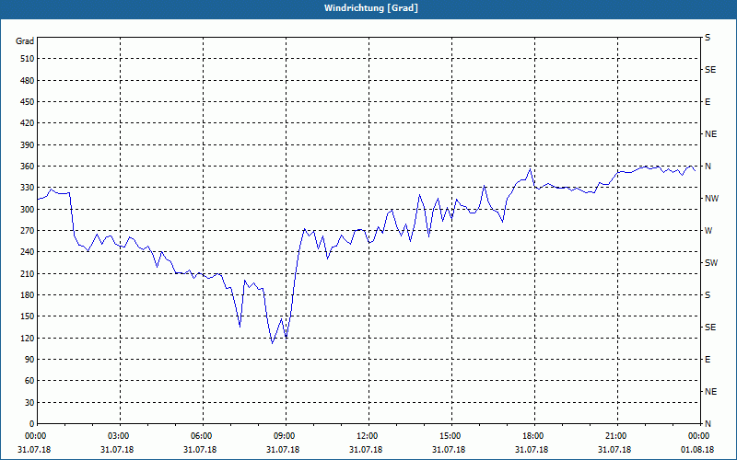Screen dimensions: 737x460
Task: Click the "Windrichtung [Grad]" chart title
Action: pyautogui.click(x=371, y=8)
